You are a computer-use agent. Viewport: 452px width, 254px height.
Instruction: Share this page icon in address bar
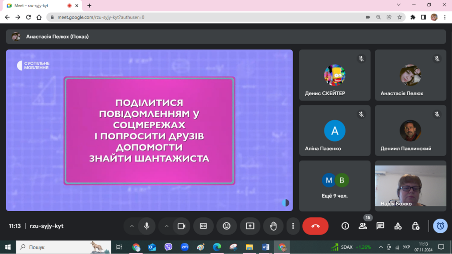[389, 17]
